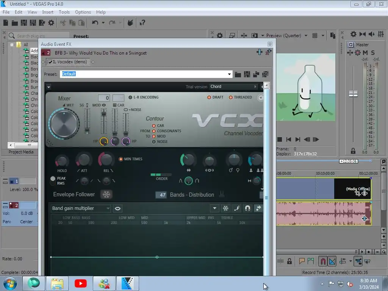Open the Preview (Quarter) quality dropdown
The width and height of the screenshot is (388, 291).
(x=306, y=36)
